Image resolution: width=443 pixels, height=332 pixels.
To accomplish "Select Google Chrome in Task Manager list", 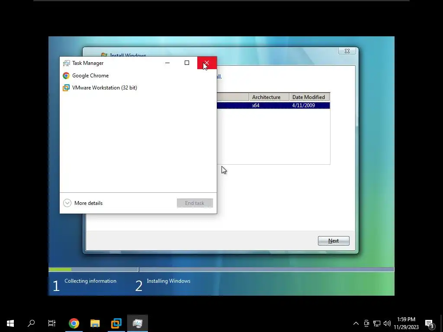I will [138, 75].
